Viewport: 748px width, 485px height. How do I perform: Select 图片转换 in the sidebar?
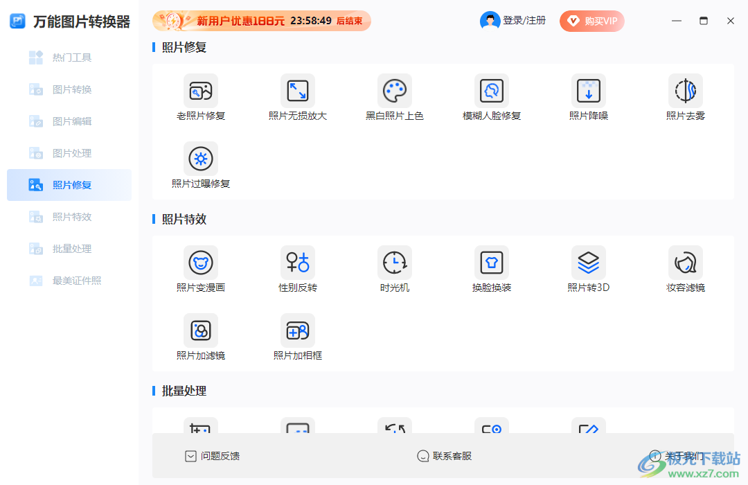coord(69,89)
